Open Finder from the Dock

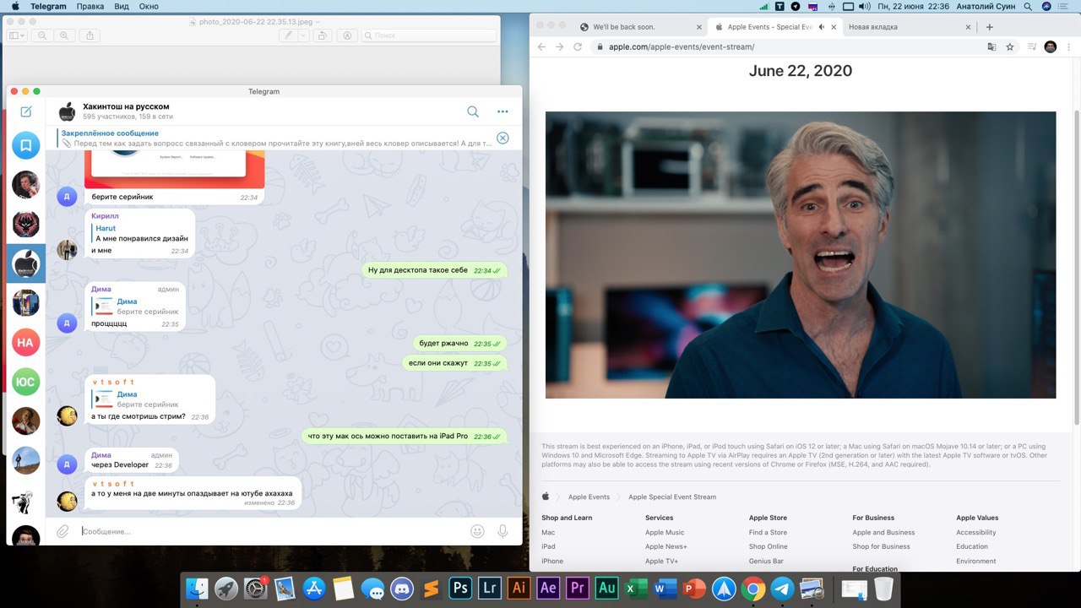coord(197,588)
